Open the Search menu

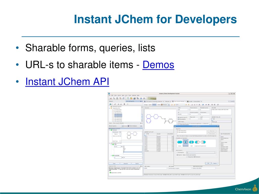pyautogui.click(x=119, y=95)
